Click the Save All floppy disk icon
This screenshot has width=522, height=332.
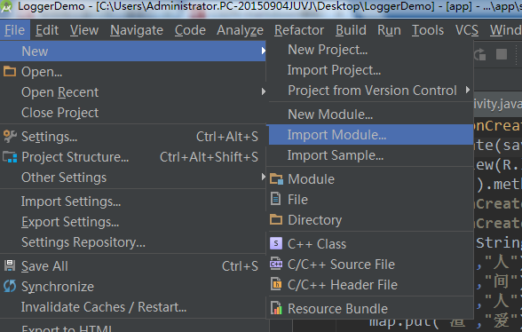click(x=10, y=265)
